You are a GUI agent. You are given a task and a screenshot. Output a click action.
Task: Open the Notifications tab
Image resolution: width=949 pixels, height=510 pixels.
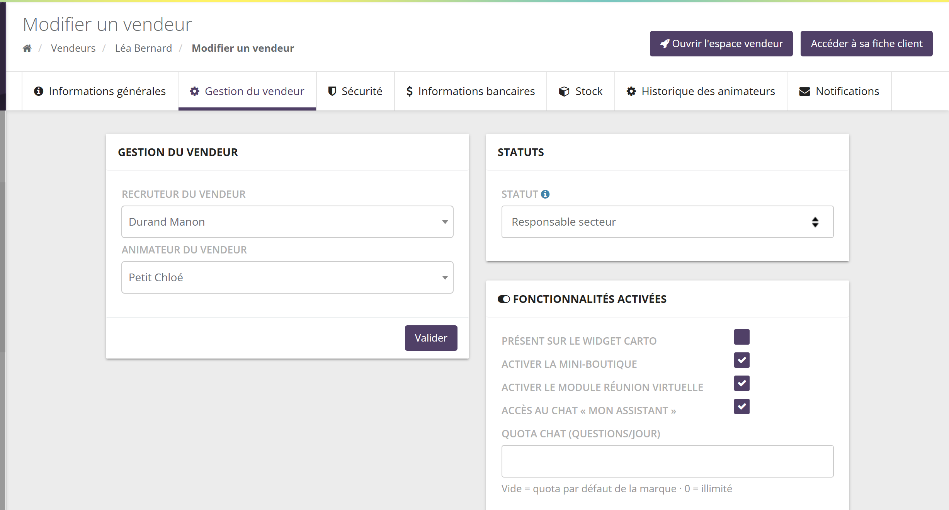tap(839, 91)
